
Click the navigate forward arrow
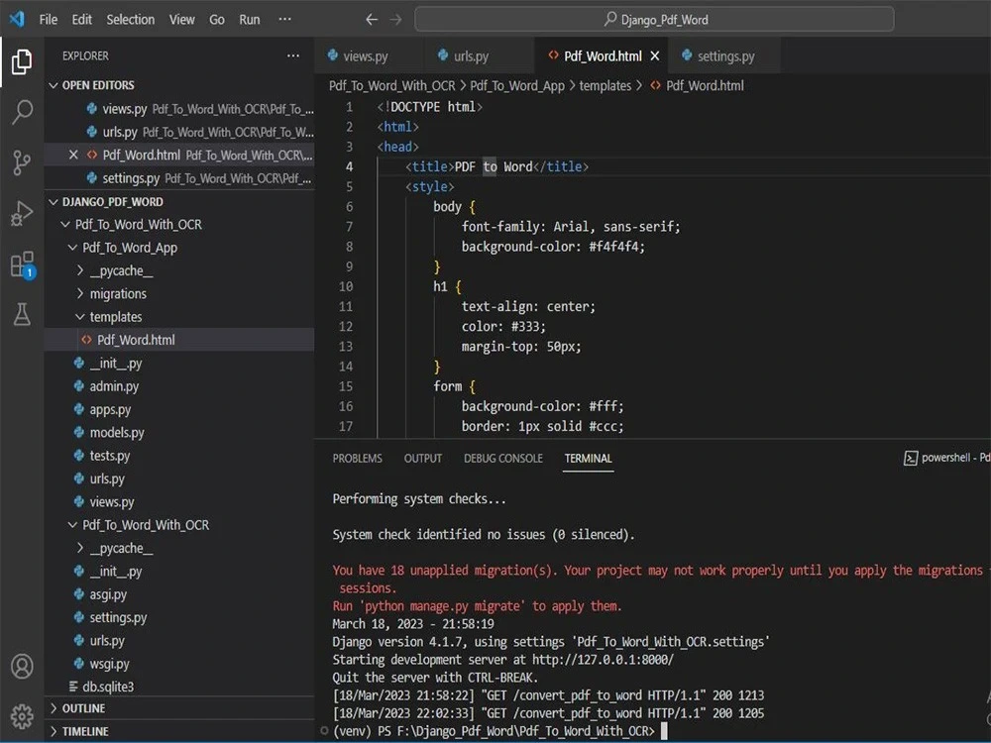[395, 18]
